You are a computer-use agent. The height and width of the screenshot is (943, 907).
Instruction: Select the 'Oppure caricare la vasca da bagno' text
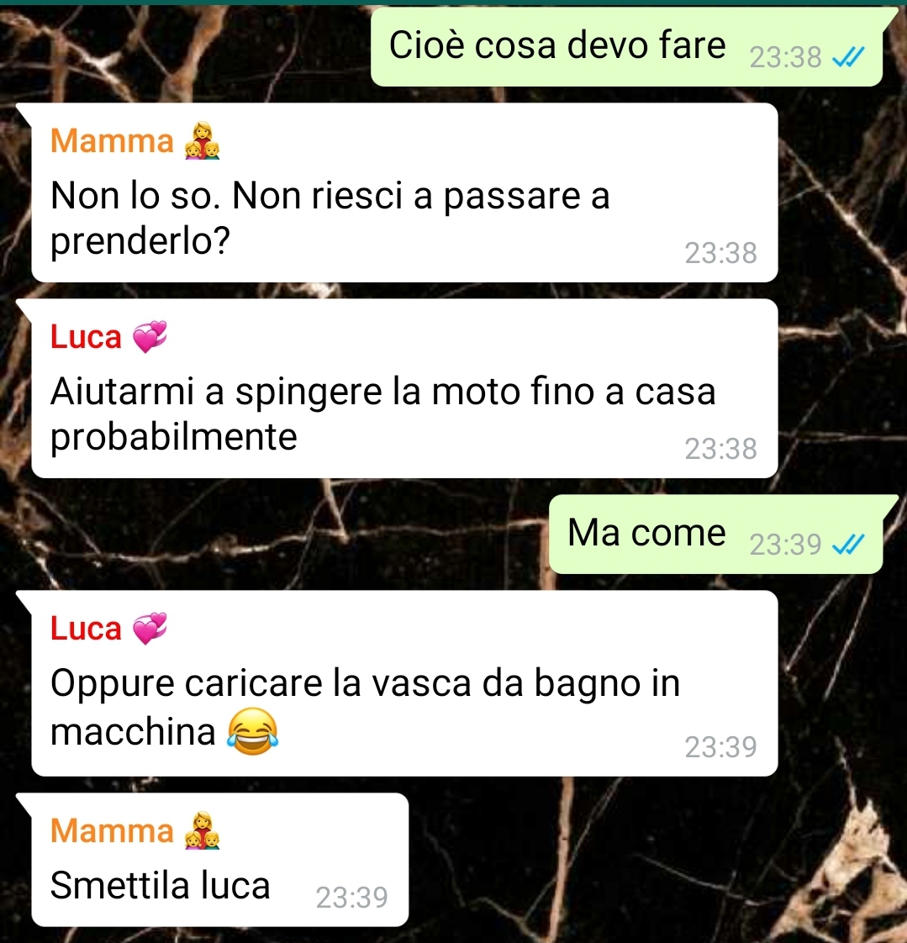pyautogui.click(x=365, y=708)
